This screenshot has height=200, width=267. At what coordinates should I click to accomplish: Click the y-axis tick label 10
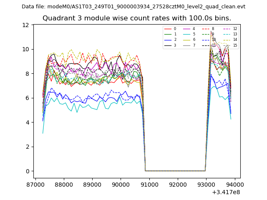(x=25, y=49)
